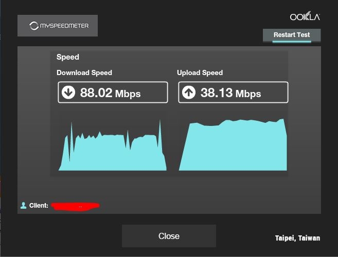This screenshot has height=257, width=338.
Task: Click the Taipei, Taiwan location text
Action: (x=297, y=238)
